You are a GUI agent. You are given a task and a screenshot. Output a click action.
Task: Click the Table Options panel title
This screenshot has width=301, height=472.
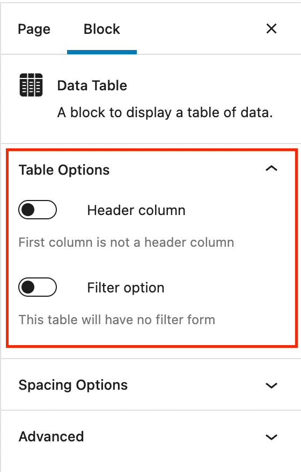pyautogui.click(x=64, y=170)
